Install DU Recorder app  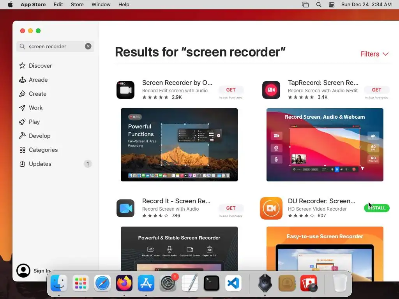(x=377, y=208)
